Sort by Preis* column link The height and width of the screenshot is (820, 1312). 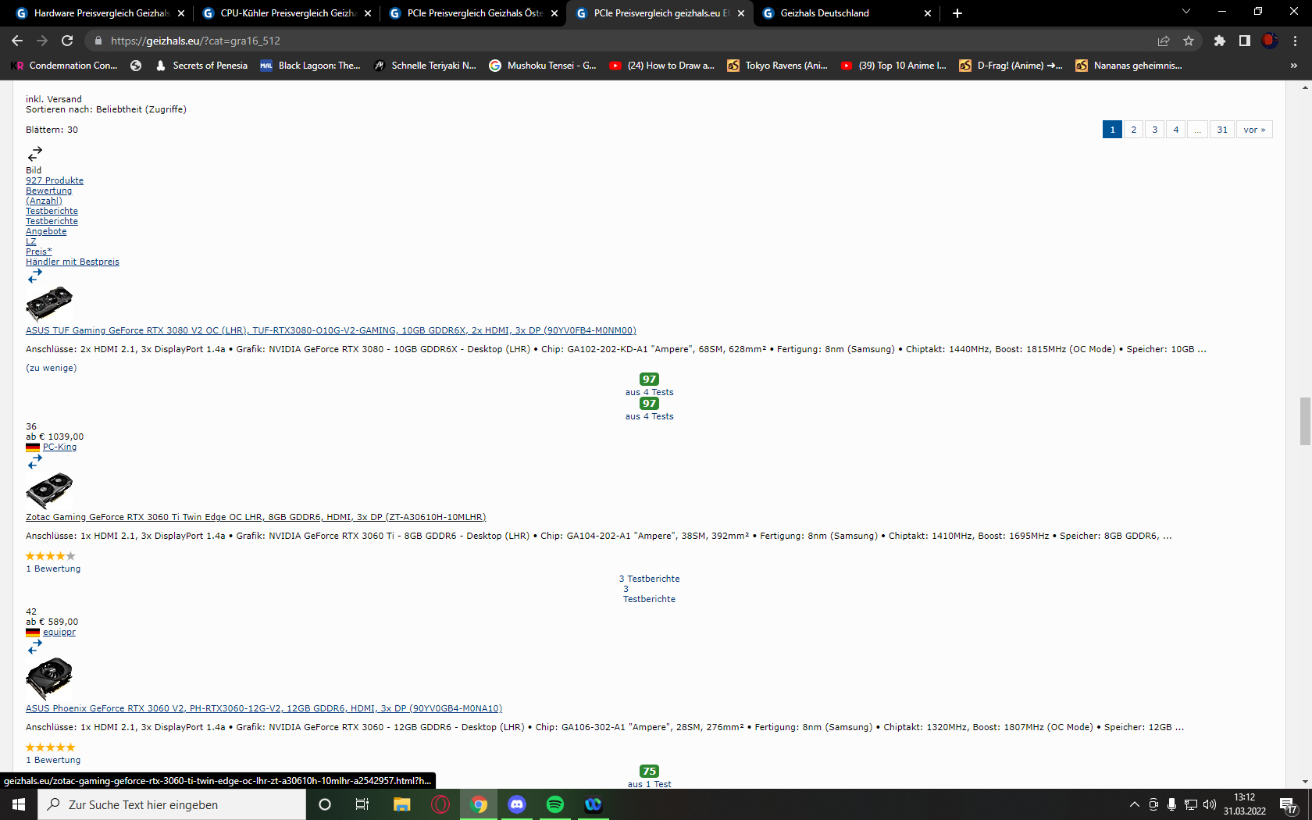click(x=39, y=251)
